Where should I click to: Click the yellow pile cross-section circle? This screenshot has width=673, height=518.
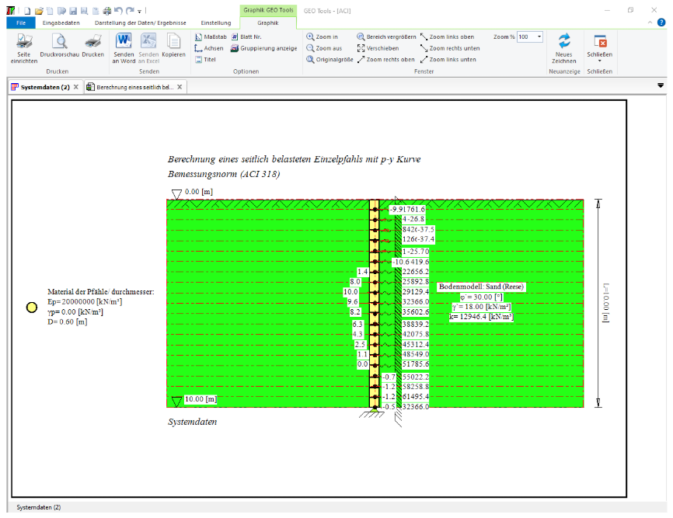point(32,308)
